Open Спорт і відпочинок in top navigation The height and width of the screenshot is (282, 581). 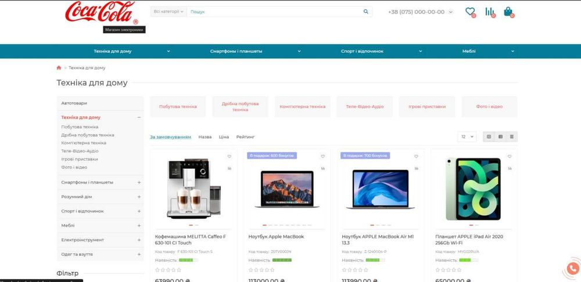click(362, 52)
